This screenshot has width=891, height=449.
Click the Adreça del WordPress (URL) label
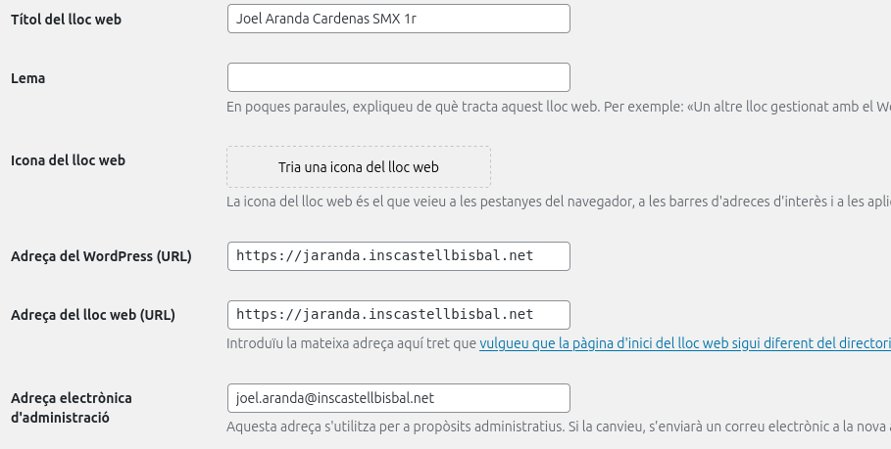pyautogui.click(x=101, y=256)
